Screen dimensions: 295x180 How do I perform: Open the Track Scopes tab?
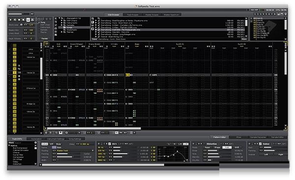coord(133,14)
